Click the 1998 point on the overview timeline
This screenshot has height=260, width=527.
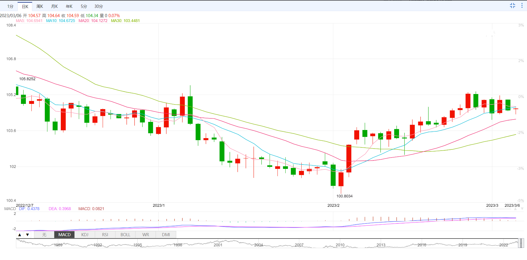[x=178, y=245]
